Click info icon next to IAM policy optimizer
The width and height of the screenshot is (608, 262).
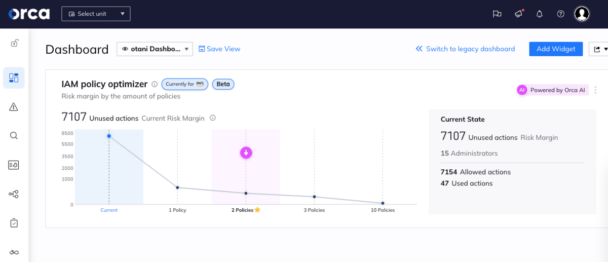click(x=155, y=84)
